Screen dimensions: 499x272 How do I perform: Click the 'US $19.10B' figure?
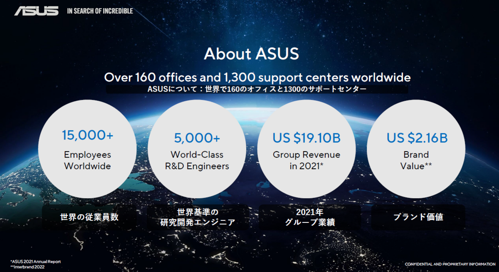[306, 138]
